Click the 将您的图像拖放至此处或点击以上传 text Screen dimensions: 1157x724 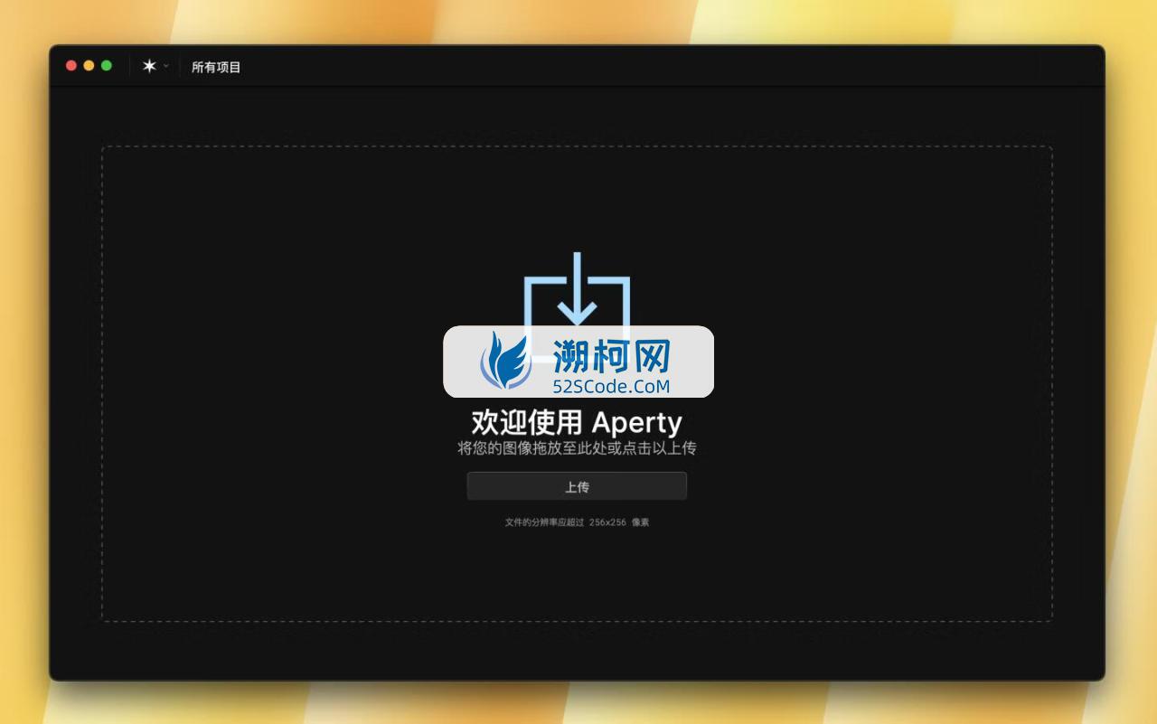577,447
